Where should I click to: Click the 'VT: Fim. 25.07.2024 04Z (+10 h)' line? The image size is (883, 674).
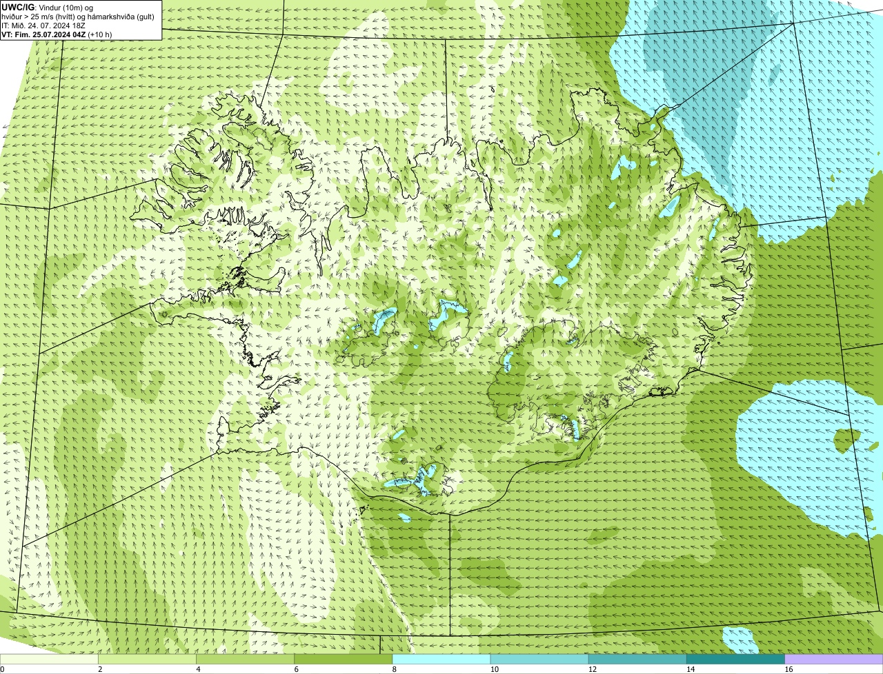pos(57,34)
